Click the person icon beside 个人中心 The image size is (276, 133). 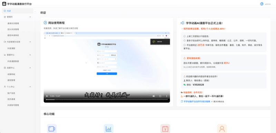click(x=5, y=86)
